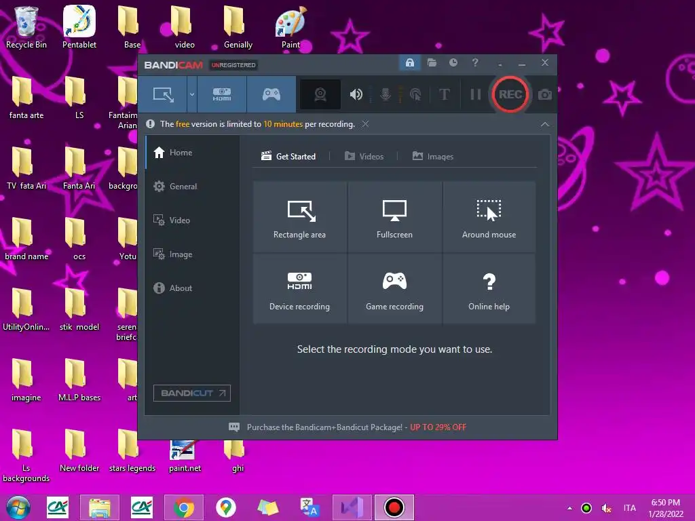Open screen recording mode dropdown arrow
This screenshot has width=695, height=521.
point(192,94)
